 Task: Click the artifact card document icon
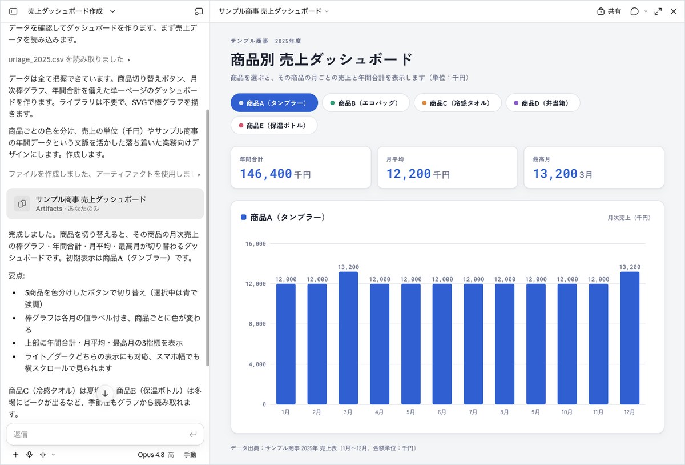pos(22,203)
